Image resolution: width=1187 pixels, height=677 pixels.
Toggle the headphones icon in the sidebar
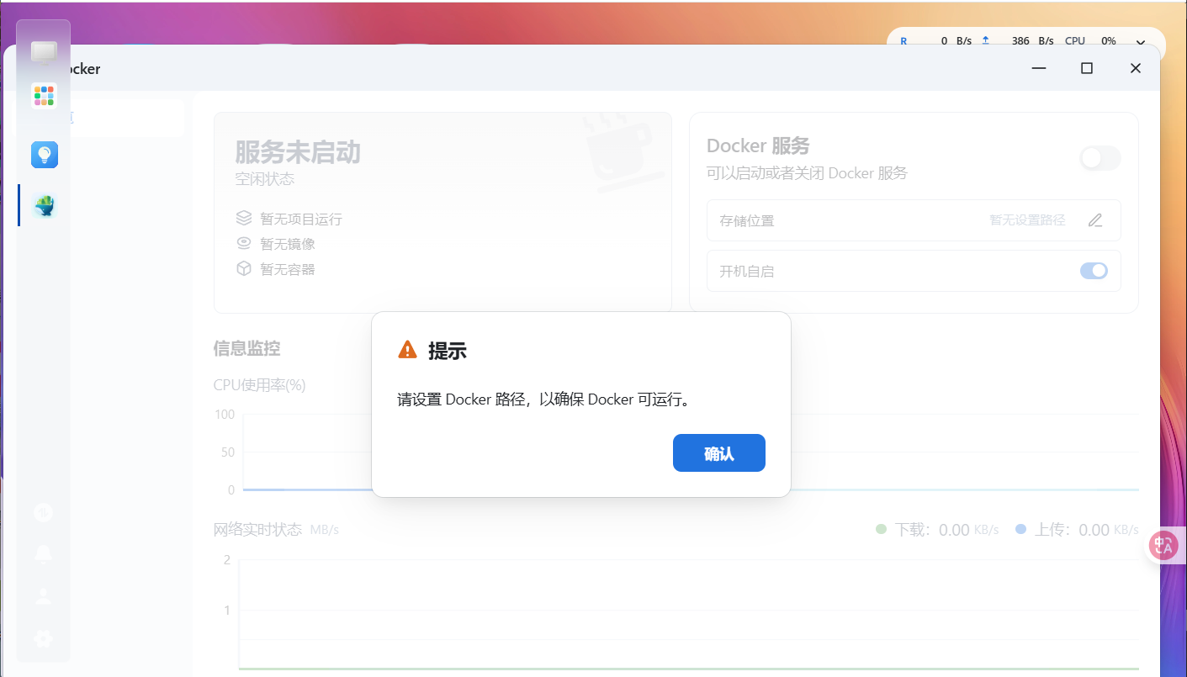point(42,511)
